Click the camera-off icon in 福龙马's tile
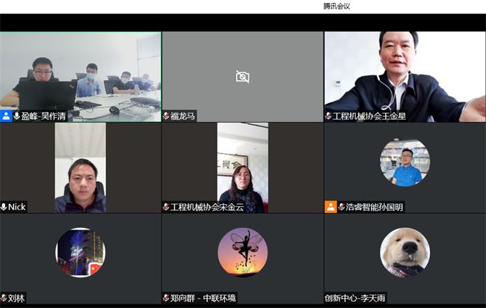The width and height of the screenshot is (486, 308). tap(242, 76)
